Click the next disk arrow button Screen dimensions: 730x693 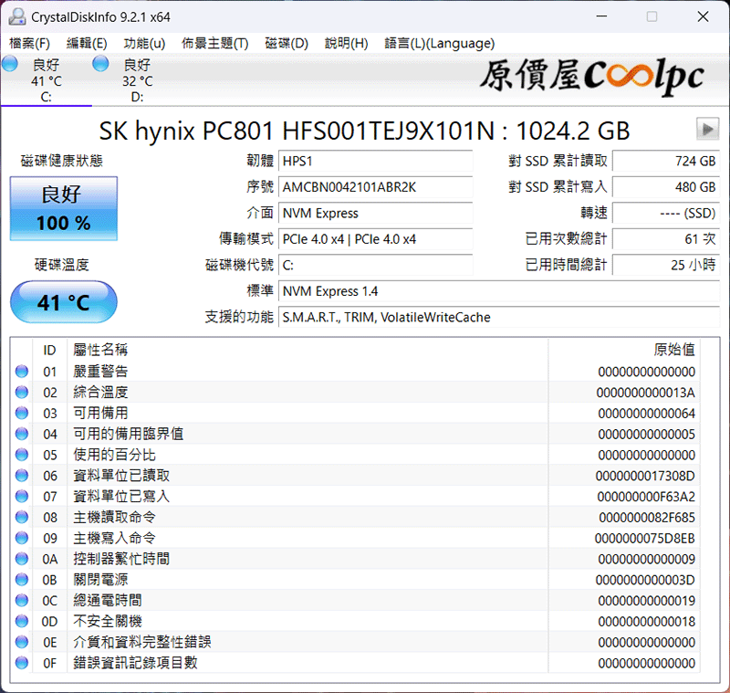[708, 129]
